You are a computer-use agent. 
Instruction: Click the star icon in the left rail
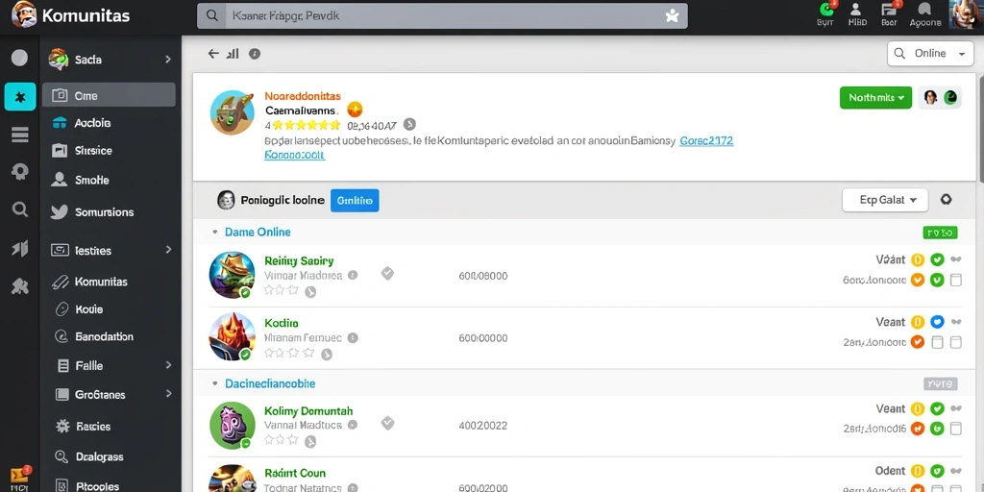click(20, 97)
